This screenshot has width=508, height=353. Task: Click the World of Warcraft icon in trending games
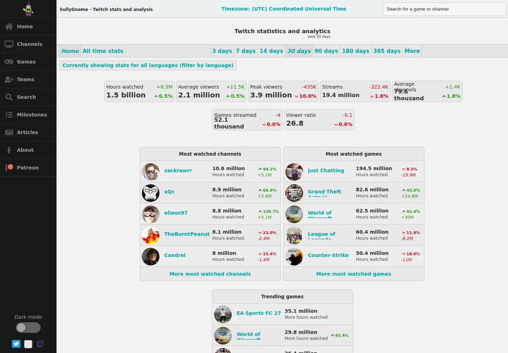coord(223,336)
